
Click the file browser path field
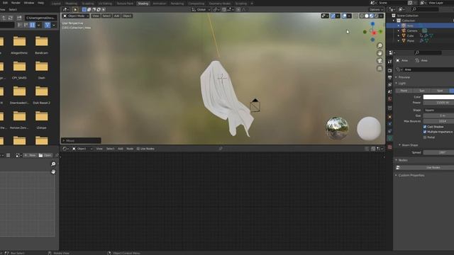40,18
